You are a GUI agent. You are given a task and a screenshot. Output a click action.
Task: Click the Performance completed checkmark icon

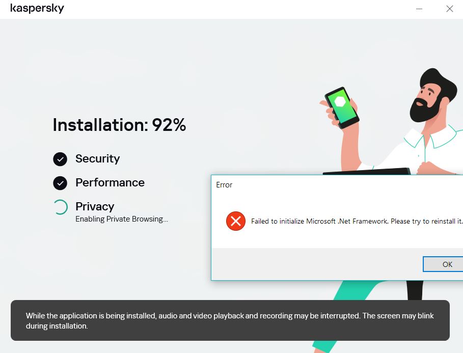[x=60, y=183]
